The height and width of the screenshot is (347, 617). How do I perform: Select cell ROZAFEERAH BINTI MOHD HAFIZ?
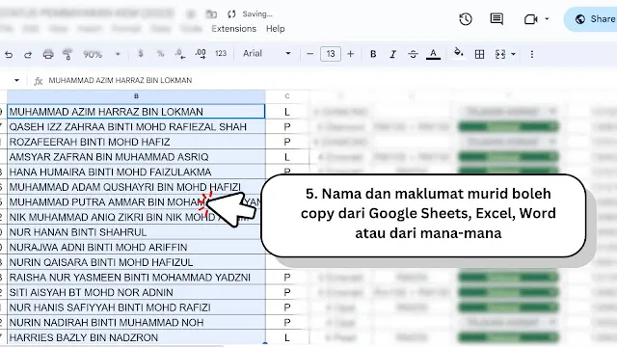(x=136, y=142)
